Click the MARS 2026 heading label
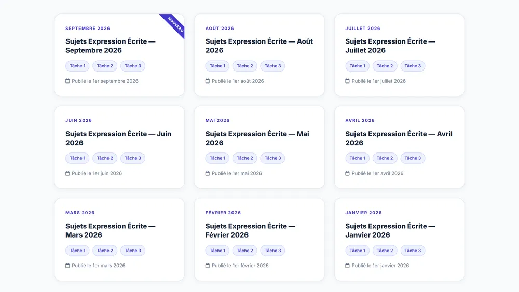 (x=80, y=213)
